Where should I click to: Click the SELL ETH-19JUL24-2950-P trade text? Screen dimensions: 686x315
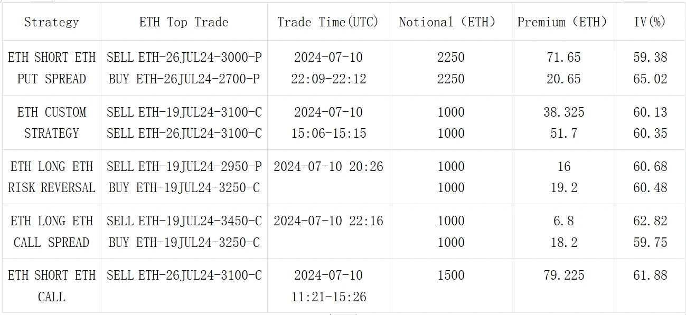(x=184, y=167)
